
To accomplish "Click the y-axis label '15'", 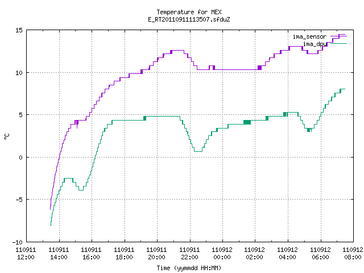I will click(x=19, y=30).
